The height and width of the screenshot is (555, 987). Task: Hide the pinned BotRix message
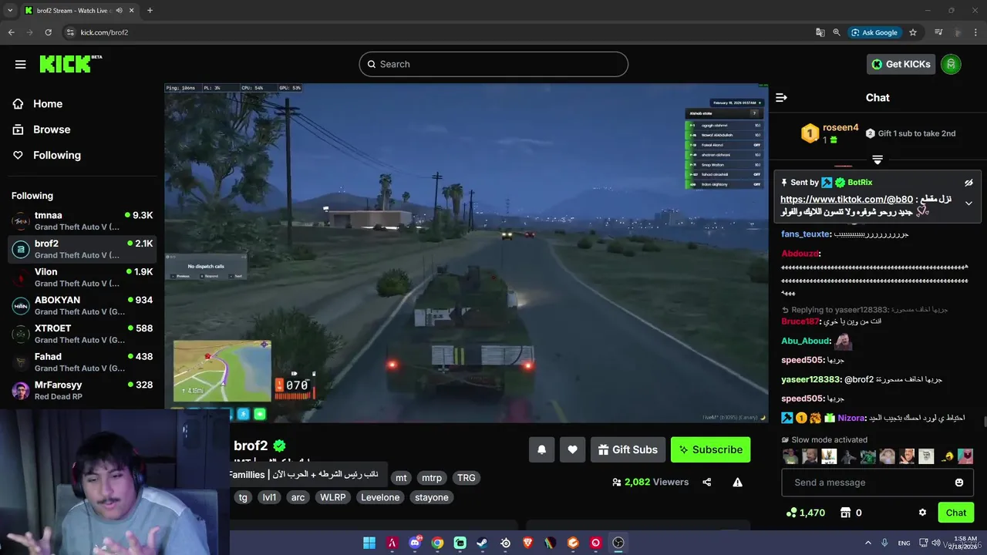[968, 183]
